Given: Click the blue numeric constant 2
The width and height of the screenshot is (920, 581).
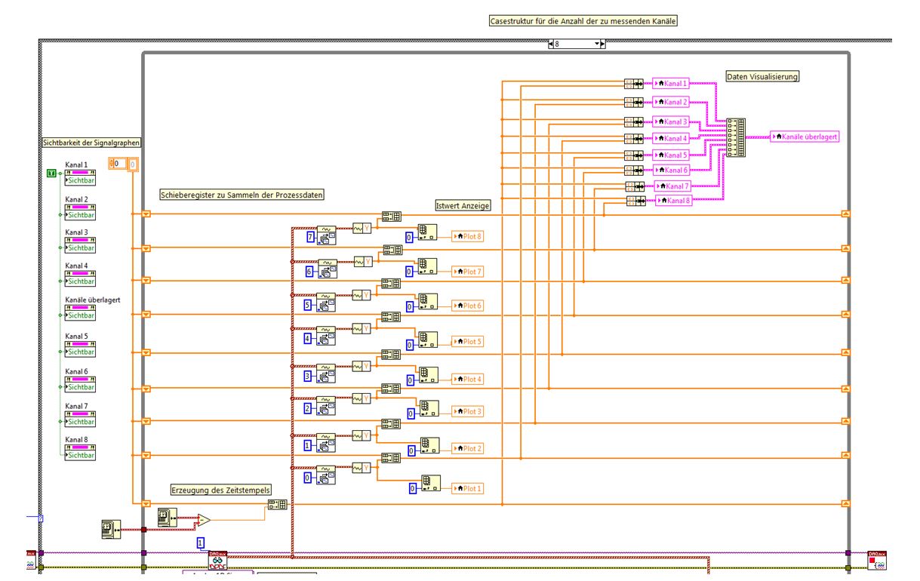Looking at the screenshot, I should tap(307, 408).
